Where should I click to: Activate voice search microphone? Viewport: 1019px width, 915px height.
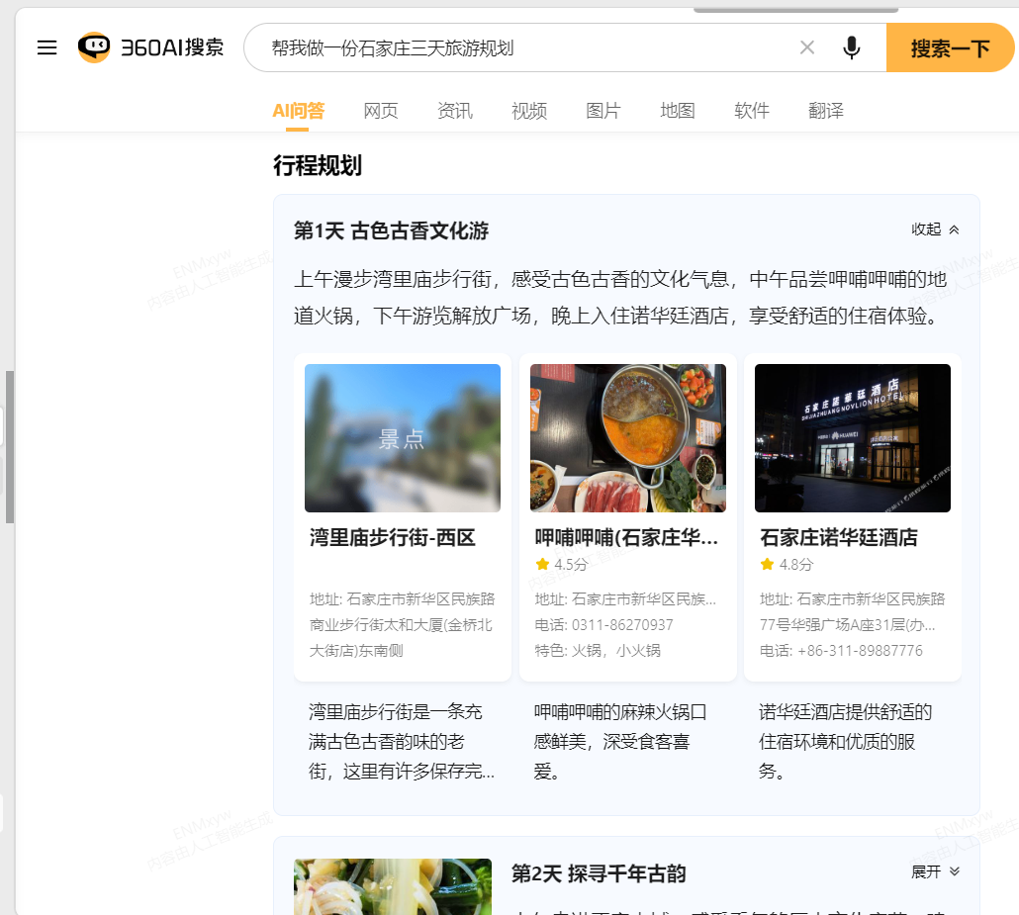[x=852, y=47]
